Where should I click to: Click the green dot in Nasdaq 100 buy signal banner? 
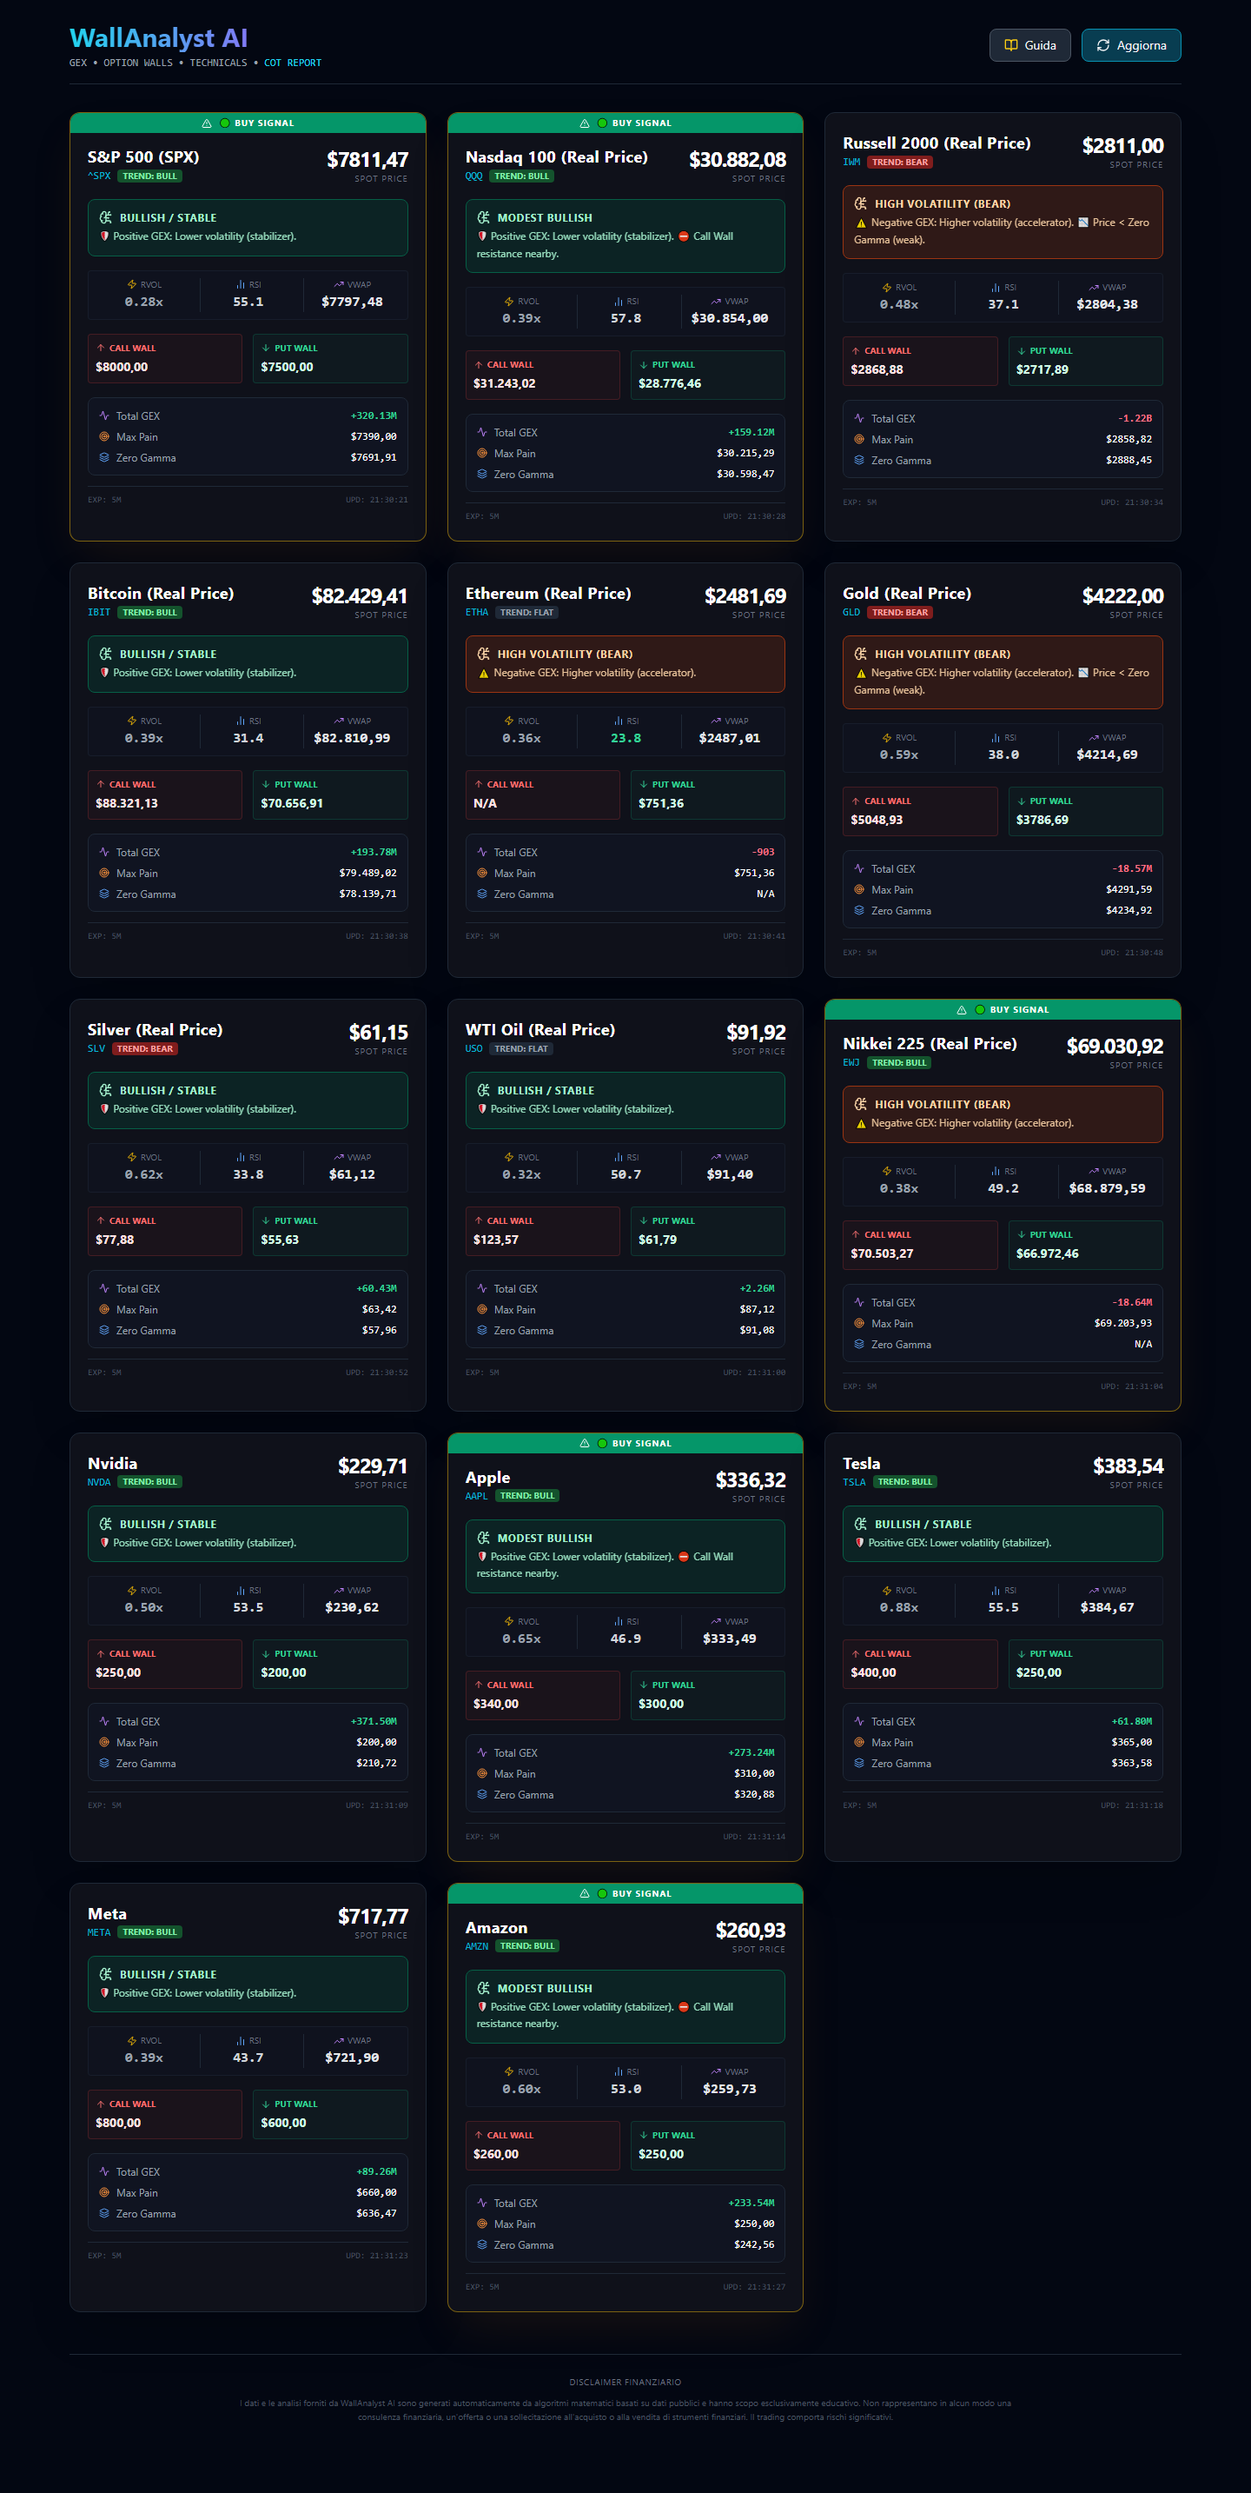click(603, 124)
